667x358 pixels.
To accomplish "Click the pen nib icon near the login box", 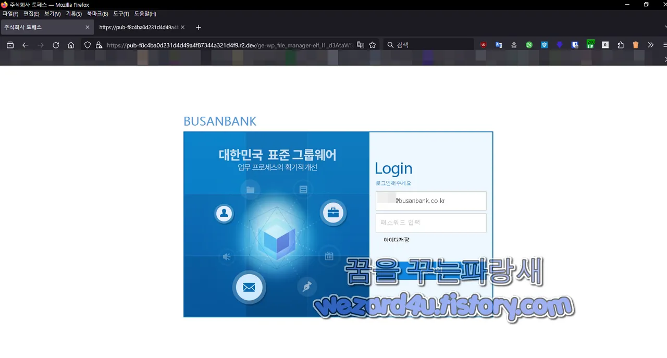I will [306, 286].
